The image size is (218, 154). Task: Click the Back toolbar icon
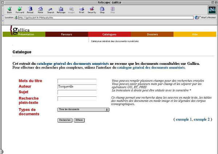pyautogui.click(x=9, y=10)
